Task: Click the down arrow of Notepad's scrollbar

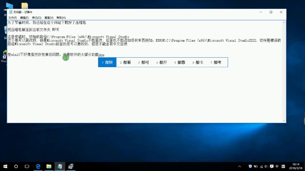Action: 284,120
